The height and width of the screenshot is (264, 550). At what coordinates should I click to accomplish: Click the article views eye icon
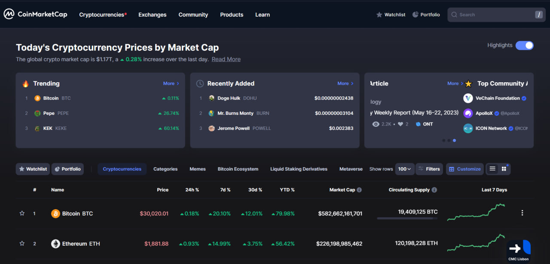376,124
